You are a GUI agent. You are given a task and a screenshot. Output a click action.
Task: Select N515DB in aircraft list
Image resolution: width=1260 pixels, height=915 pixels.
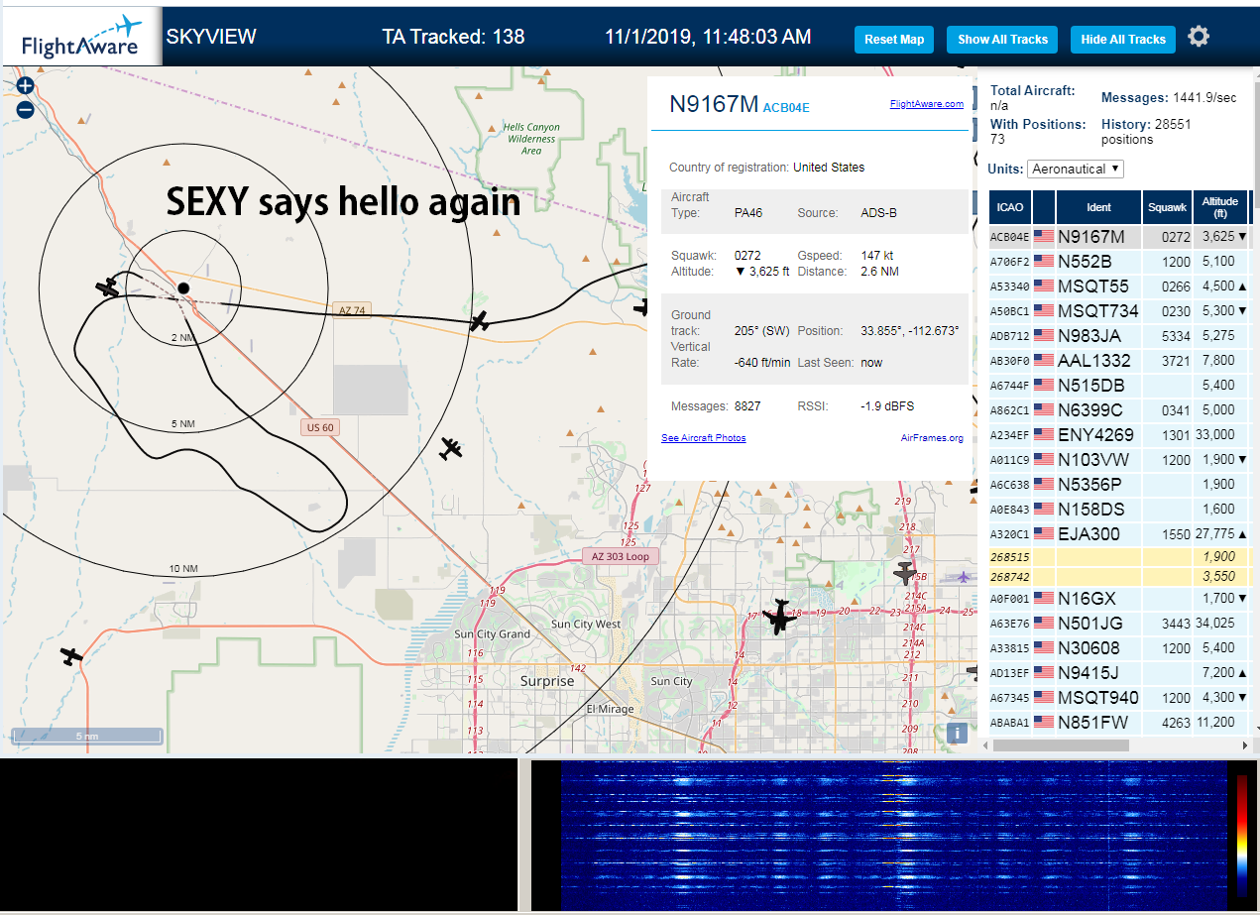(x=1119, y=386)
